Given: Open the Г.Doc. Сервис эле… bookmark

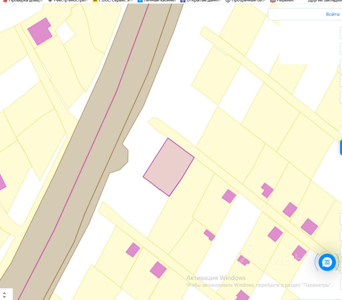Looking at the screenshot, I should pos(113,1).
